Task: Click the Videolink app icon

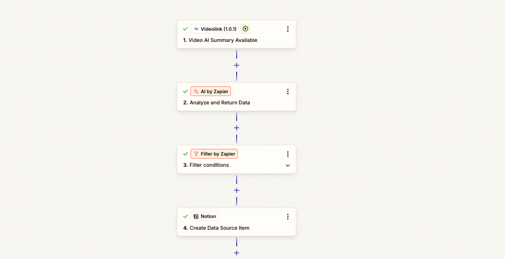Action: tap(196, 29)
